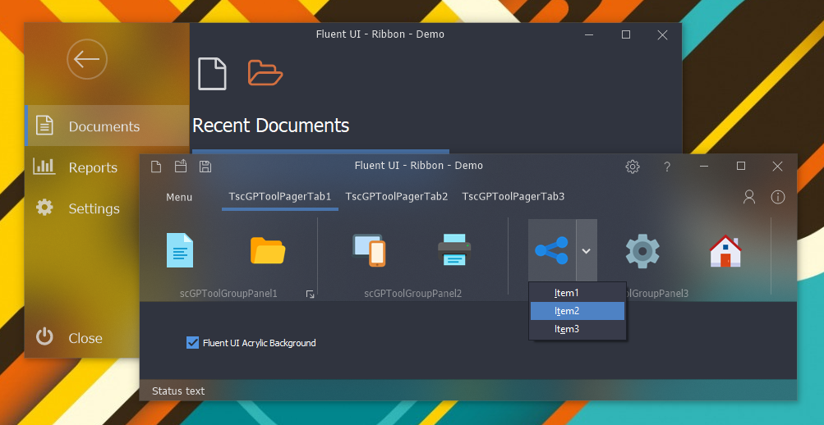This screenshot has height=425, width=824.
Task: Toggle Fluent UI Acrylic Background checkbox
Action: point(192,343)
